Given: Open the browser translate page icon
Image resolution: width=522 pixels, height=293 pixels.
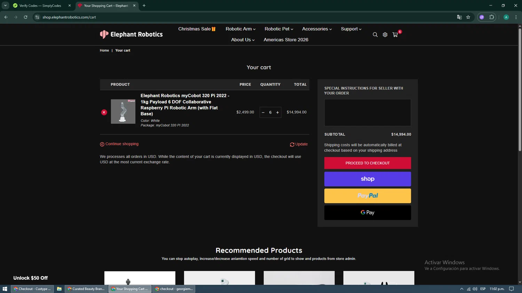Looking at the screenshot, I should (x=459, y=17).
